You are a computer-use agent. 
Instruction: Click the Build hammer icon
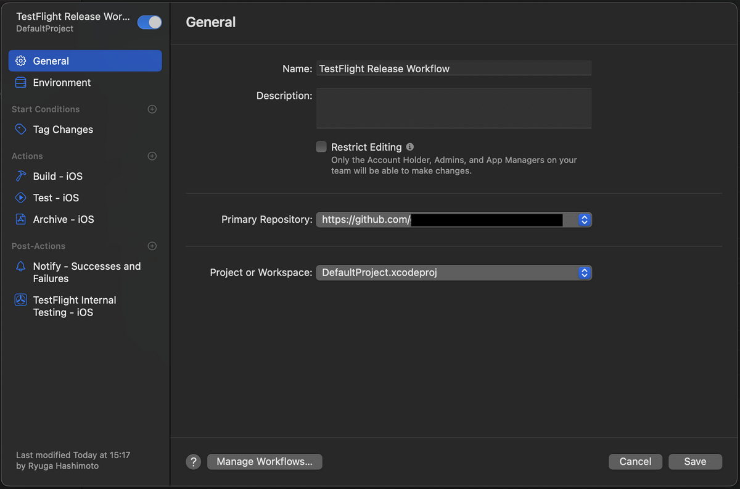click(x=21, y=176)
